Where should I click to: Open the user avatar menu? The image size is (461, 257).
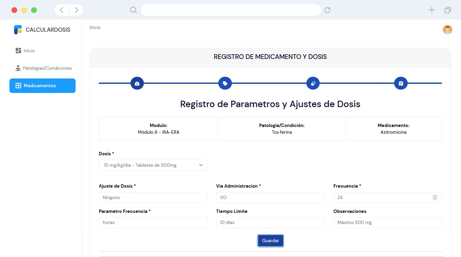pyautogui.click(x=447, y=30)
